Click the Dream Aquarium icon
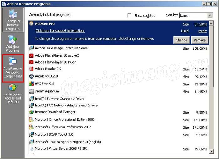Screen dimensions: 219x159 pyautogui.click(x=31, y=91)
